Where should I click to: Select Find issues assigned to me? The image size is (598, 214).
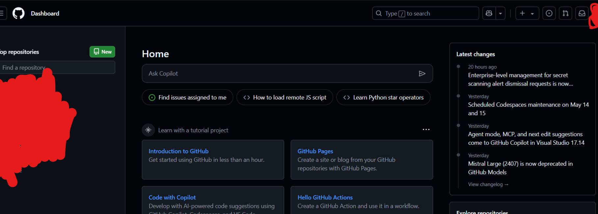[x=187, y=97]
